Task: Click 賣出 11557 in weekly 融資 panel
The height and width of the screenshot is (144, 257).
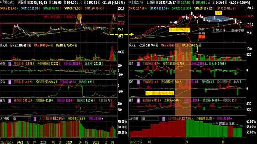Action: coord(86,100)
